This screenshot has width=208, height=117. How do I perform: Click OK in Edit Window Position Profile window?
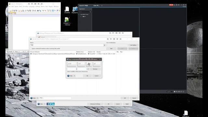(x=125, y=98)
